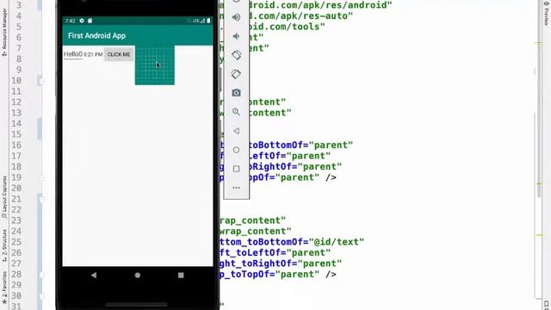Viewport: 551px width, 310px height.
Task: Tap the green grid view in app
Action: 155,65
